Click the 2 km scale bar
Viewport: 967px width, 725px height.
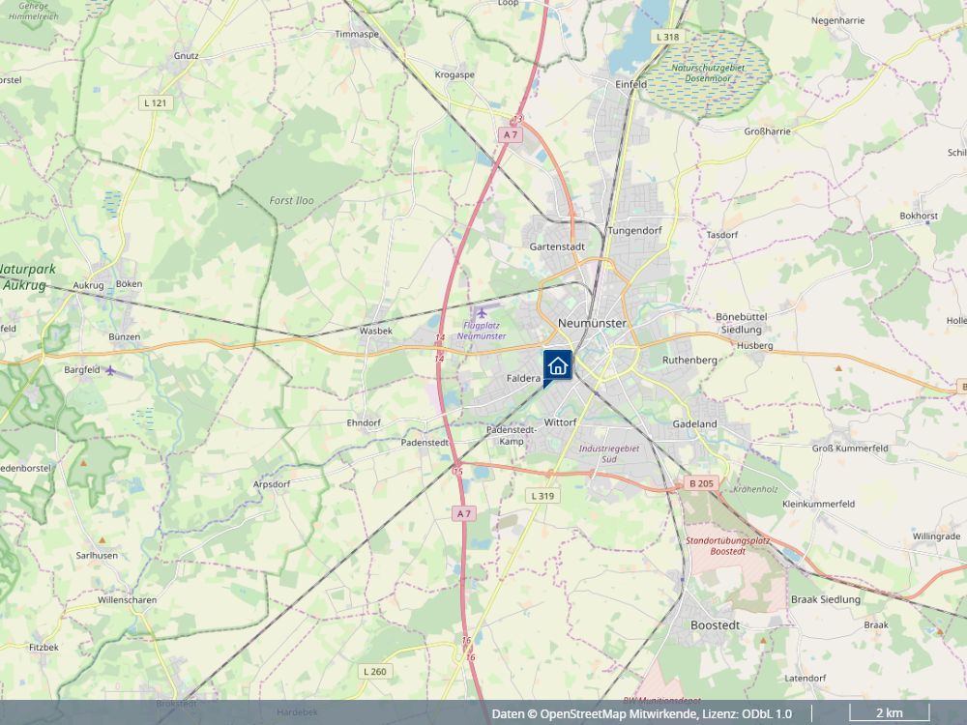(890, 713)
